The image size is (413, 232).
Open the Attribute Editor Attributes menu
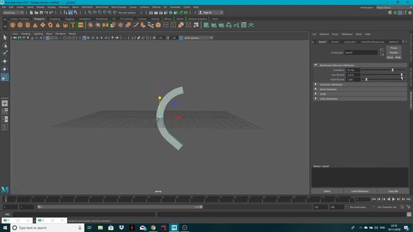click(x=347, y=34)
